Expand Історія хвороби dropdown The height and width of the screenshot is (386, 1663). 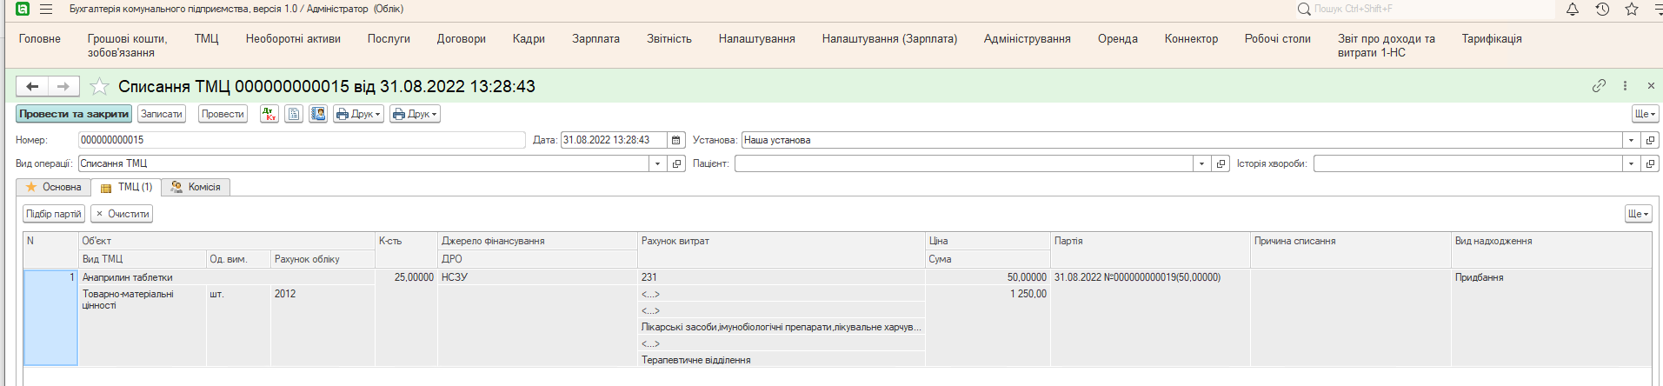pyautogui.click(x=1631, y=163)
